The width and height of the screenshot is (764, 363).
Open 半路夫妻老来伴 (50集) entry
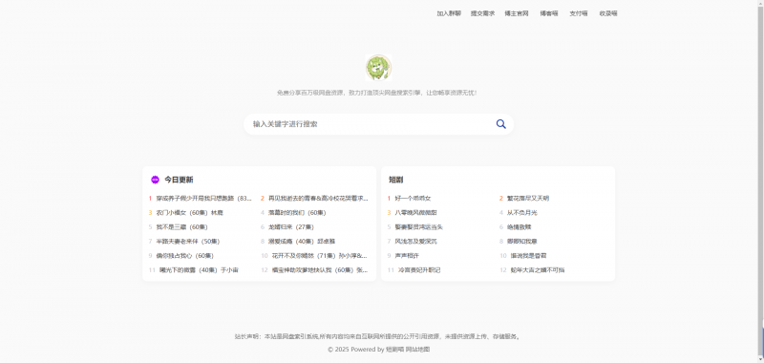pos(188,241)
